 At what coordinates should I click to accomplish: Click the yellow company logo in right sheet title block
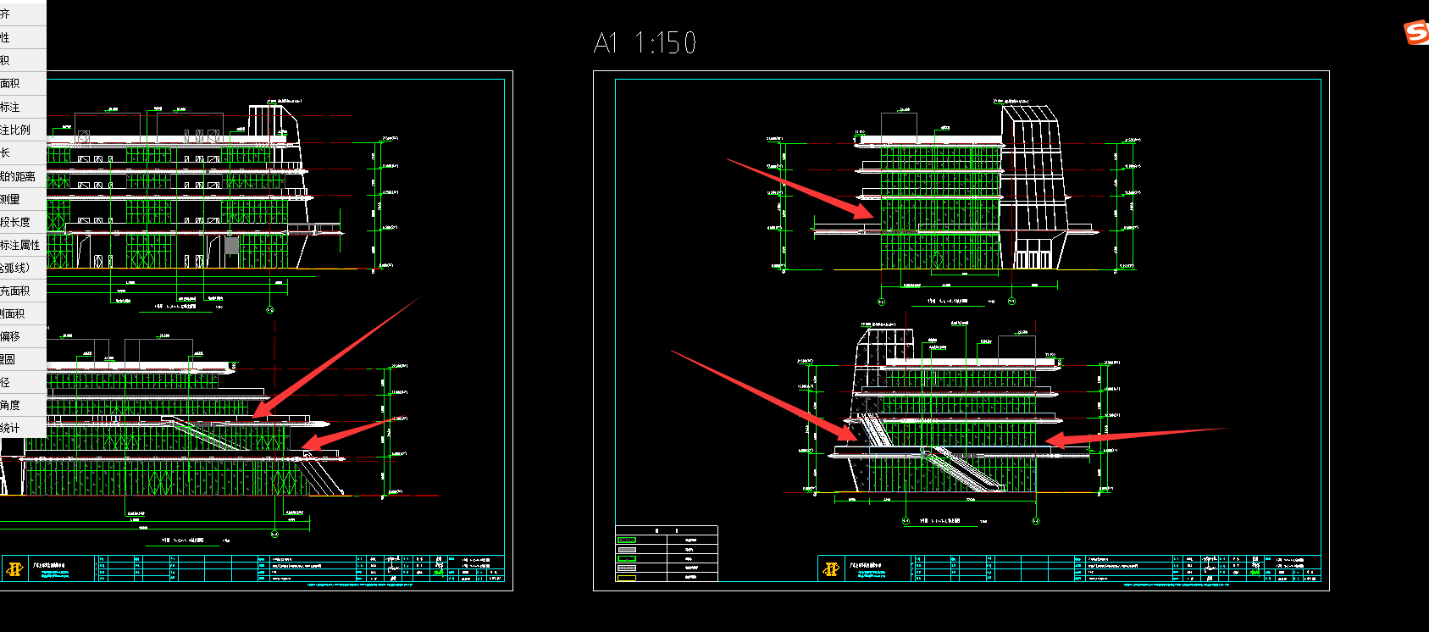[831, 568]
